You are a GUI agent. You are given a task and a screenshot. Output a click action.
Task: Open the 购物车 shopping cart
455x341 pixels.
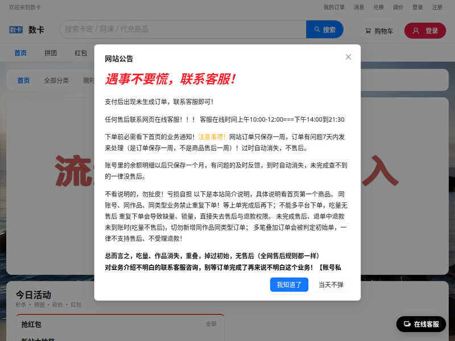[x=379, y=31]
